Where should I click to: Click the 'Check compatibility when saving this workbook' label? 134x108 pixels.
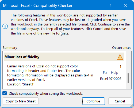[x=46, y=94]
